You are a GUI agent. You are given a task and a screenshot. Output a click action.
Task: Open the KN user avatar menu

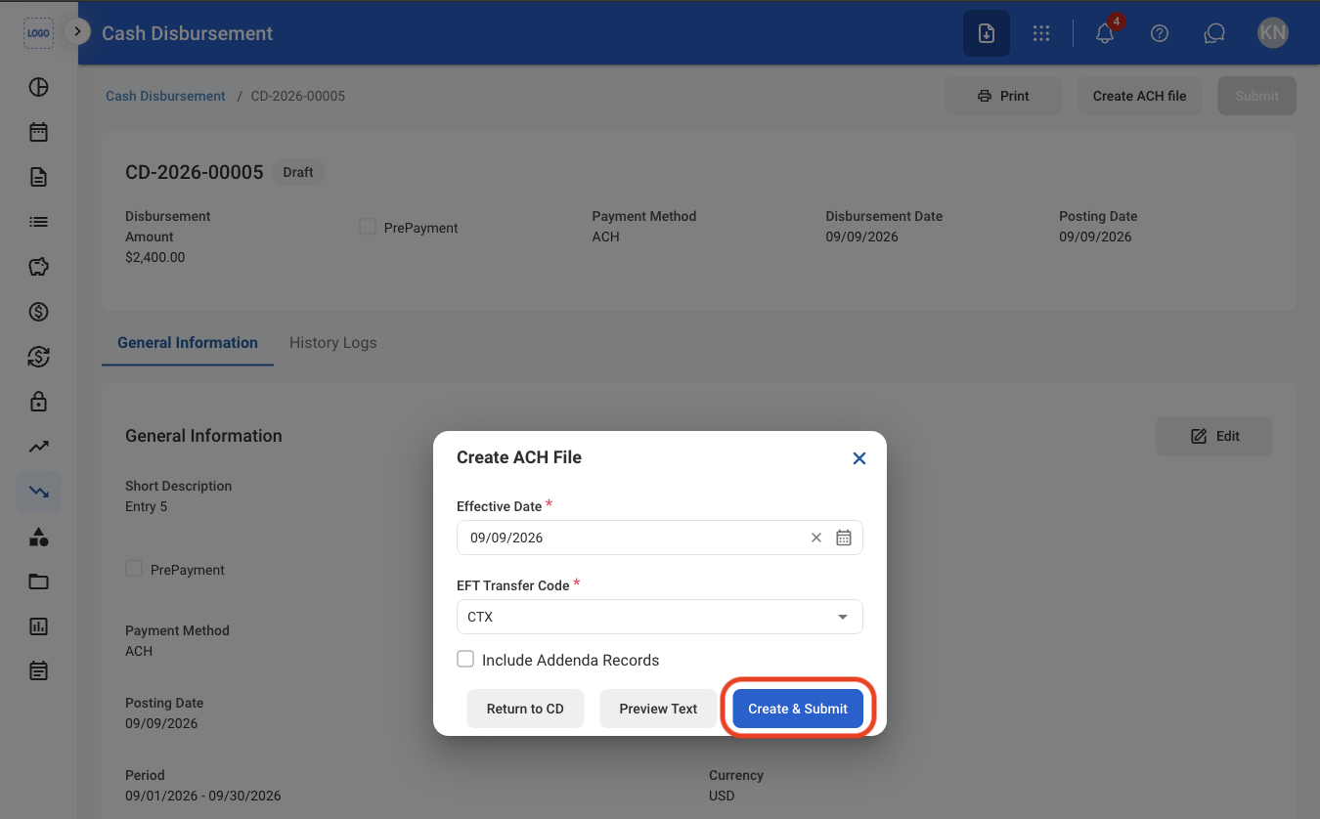tap(1273, 33)
